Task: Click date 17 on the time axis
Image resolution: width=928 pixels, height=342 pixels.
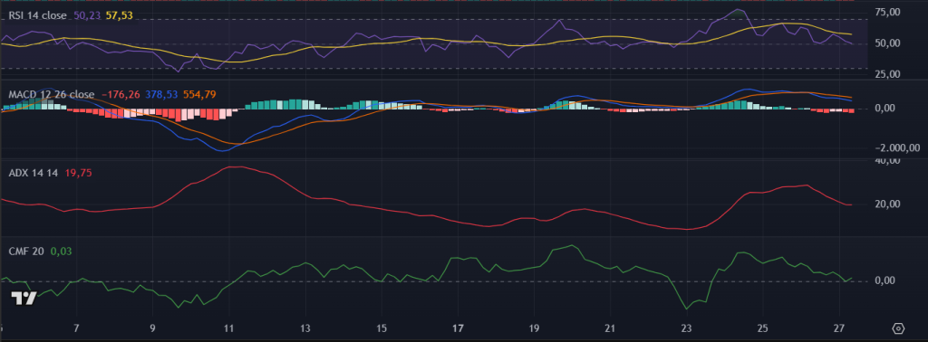Action: pyautogui.click(x=458, y=328)
